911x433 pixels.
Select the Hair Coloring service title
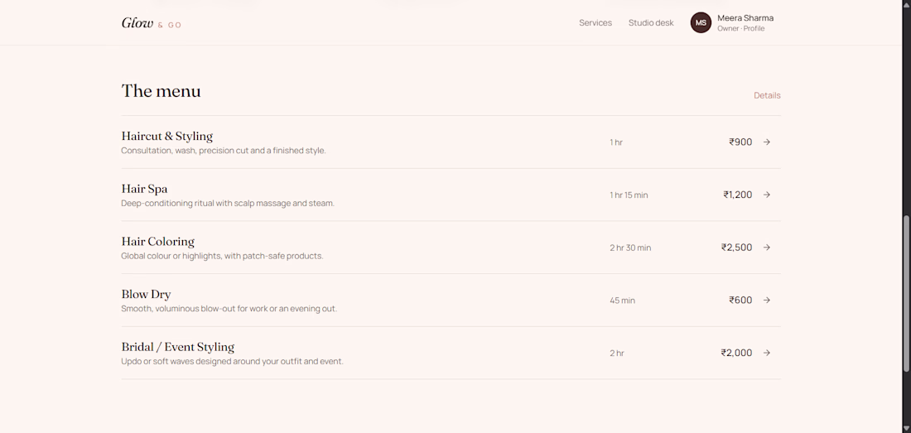point(157,242)
